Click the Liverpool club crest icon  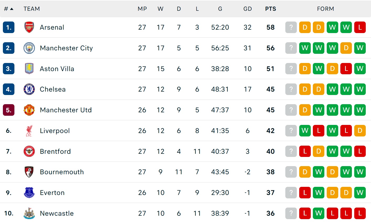pos(29,131)
